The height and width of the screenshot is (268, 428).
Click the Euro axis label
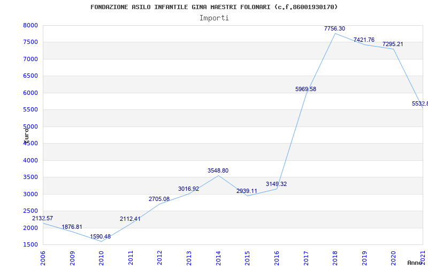click(x=26, y=136)
